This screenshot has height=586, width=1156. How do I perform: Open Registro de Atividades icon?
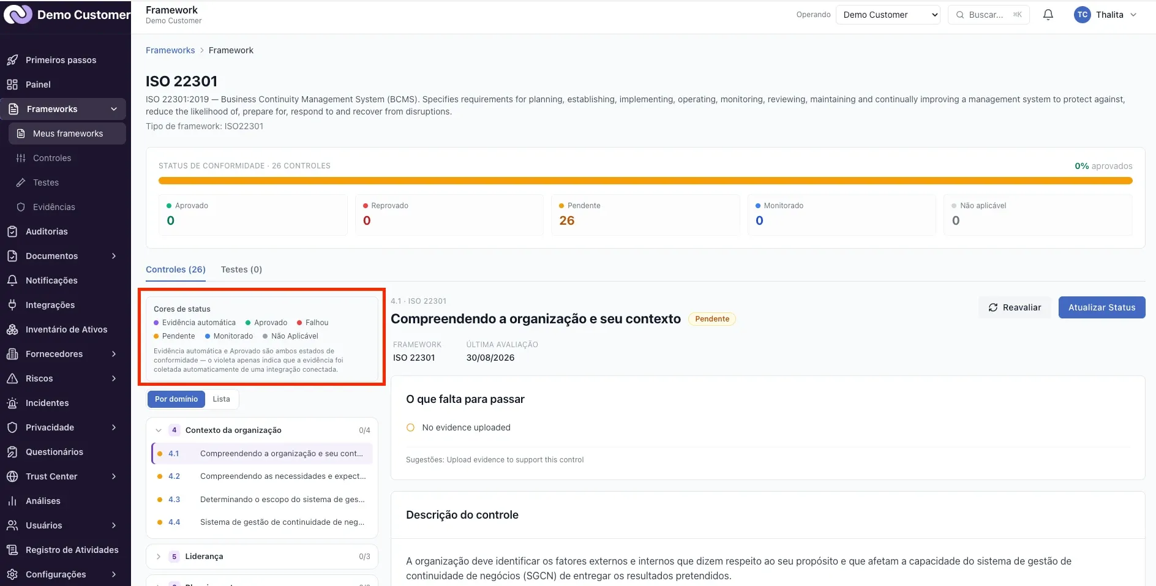[x=12, y=550]
